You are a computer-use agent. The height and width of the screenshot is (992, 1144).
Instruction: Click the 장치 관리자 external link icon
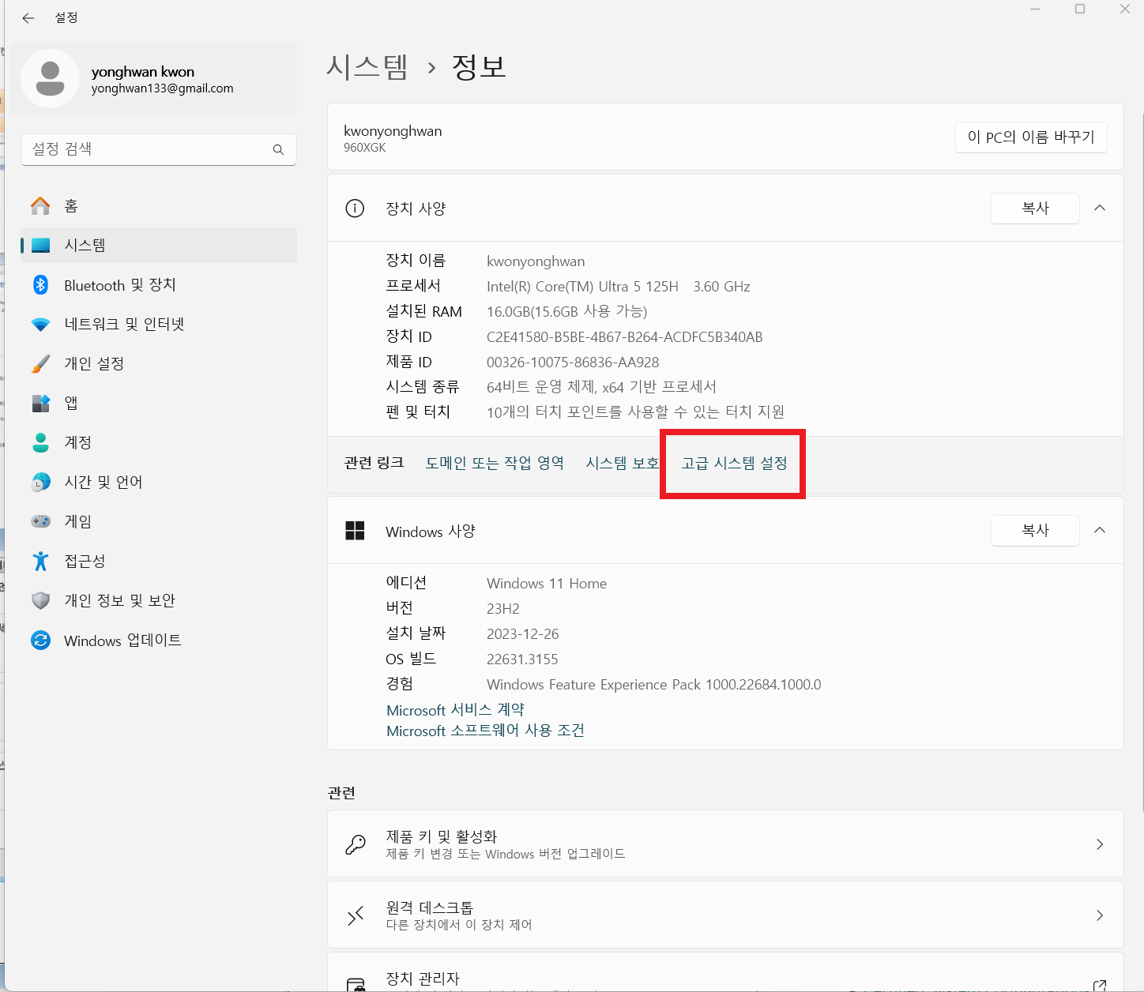tap(1100, 985)
